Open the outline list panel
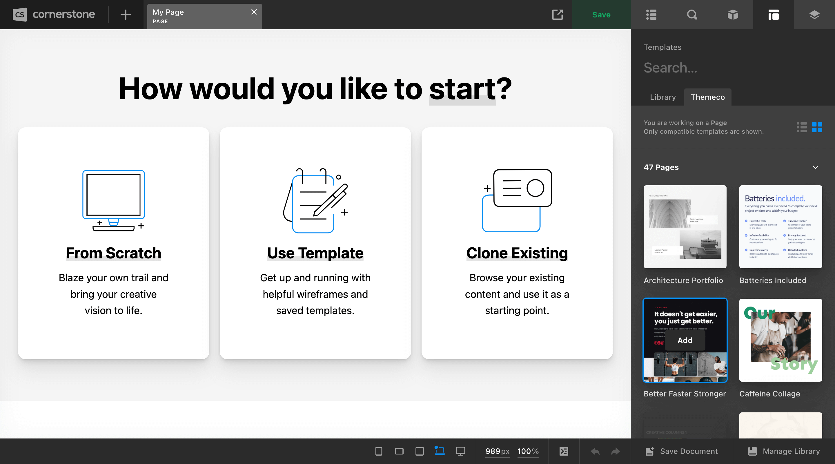 tap(651, 14)
